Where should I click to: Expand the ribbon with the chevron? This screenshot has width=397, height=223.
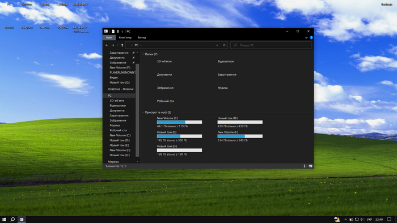[306, 37]
